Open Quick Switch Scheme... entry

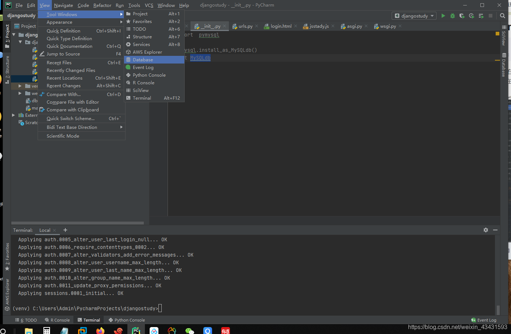(81, 118)
